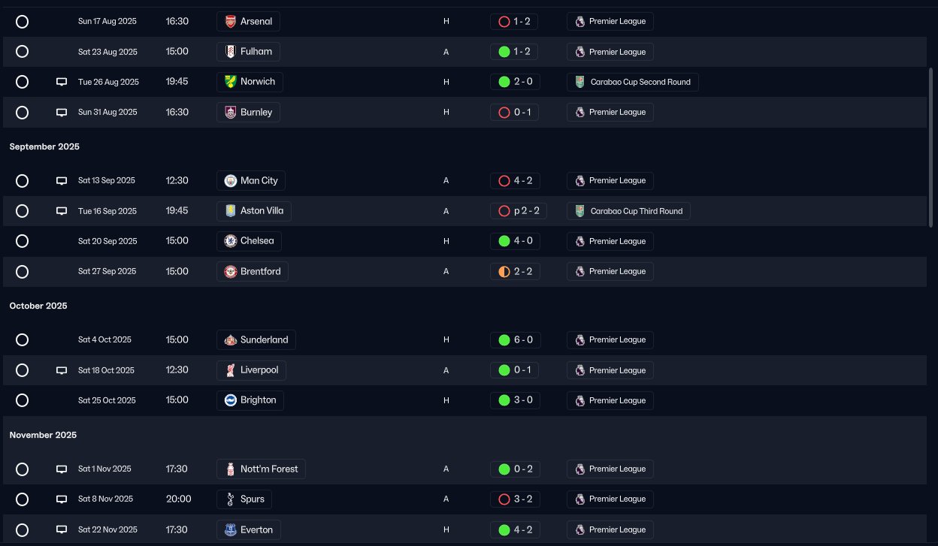Click the Carabao Cup Third Round competition tag

(628, 211)
